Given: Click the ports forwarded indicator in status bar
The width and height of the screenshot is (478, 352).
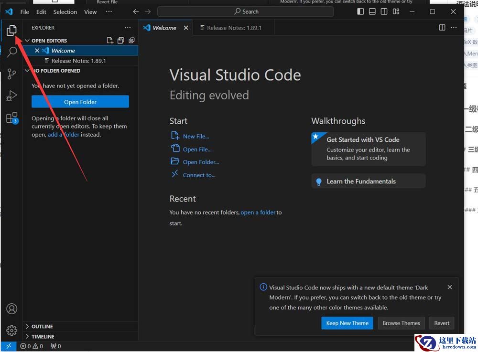Looking at the screenshot, I should click(56, 346).
